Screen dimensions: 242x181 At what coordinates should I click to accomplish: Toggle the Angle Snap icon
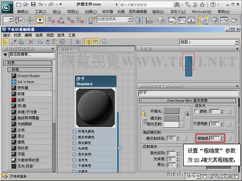pos(61,20)
